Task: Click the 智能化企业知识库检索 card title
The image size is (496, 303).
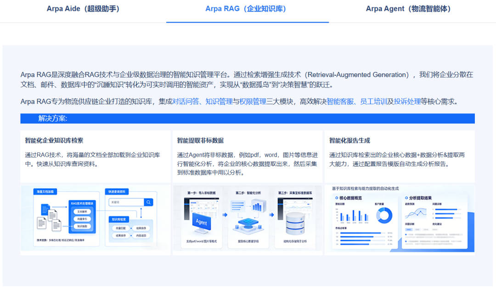Action: coord(54,140)
